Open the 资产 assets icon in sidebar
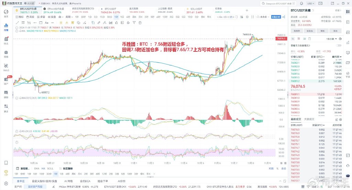 click(x=6, y=81)
